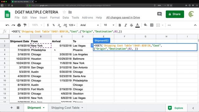
Task: Click the browser back arrow
Action: 2,6
